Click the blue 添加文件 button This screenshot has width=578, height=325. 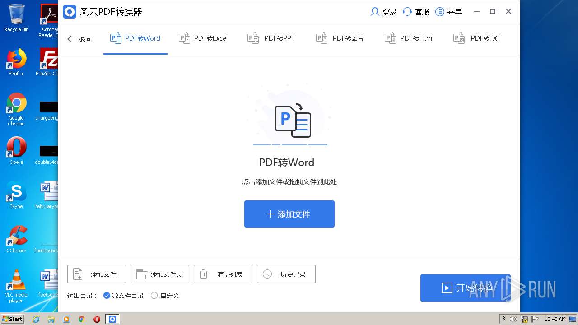(289, 214)
